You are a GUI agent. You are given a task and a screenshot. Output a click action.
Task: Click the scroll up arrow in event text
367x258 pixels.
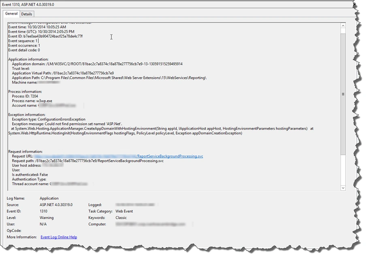(343, 26)
